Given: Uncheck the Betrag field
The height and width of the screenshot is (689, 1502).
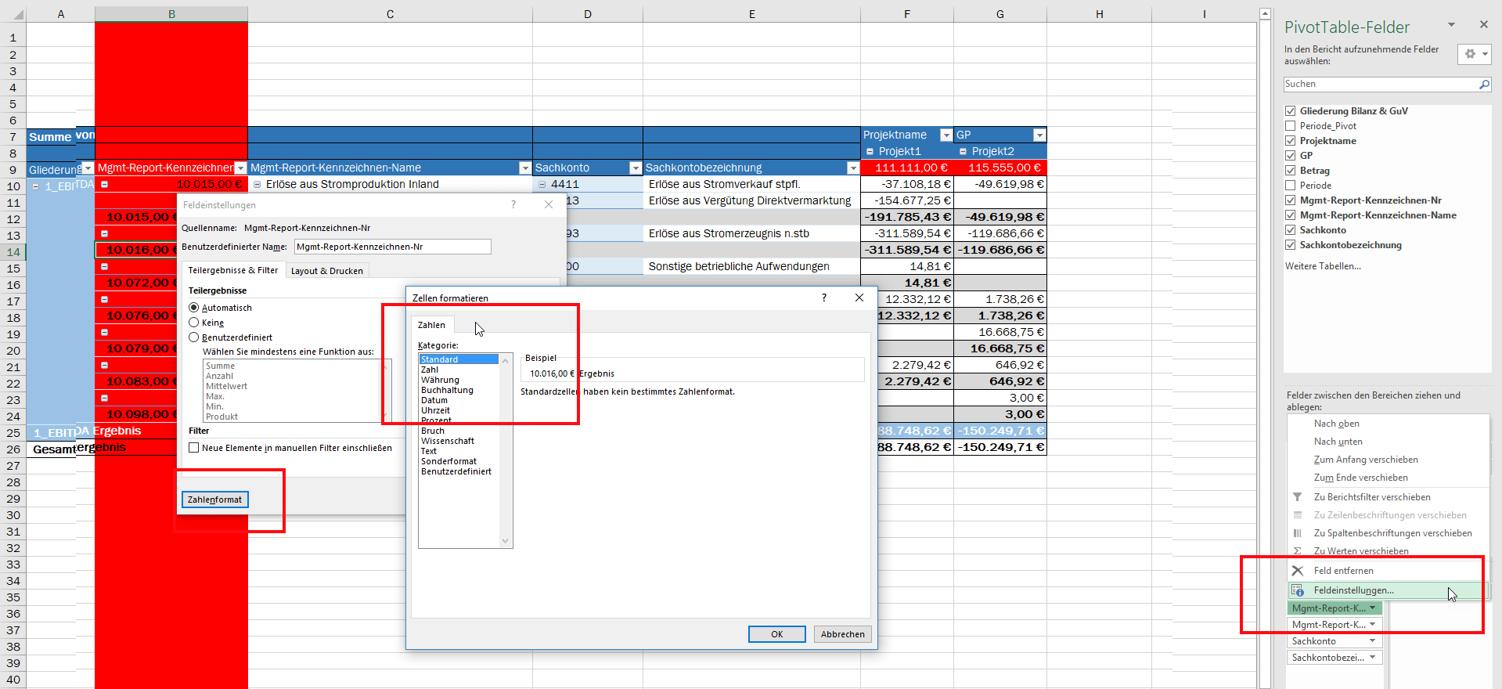Looking at the screenshot, I should 1290,171.
